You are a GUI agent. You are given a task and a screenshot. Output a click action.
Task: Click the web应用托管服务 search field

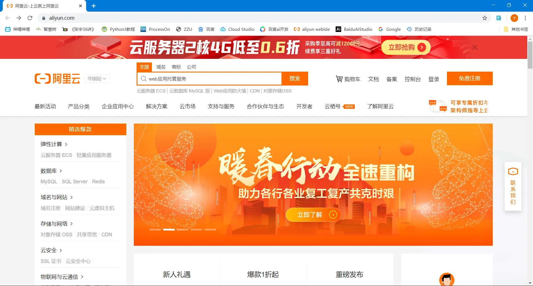tap(209, 79)
